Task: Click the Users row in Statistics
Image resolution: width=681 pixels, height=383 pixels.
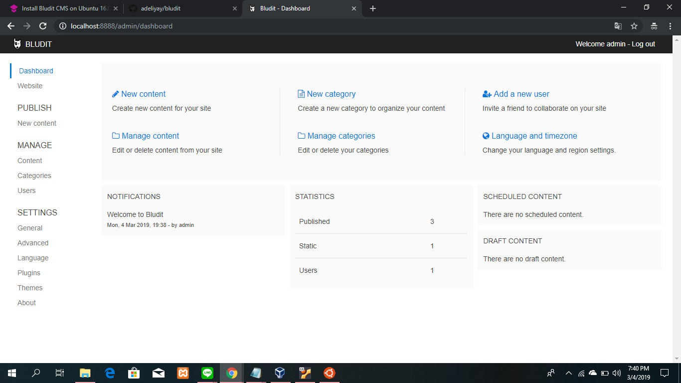Action: coord(381,270)
